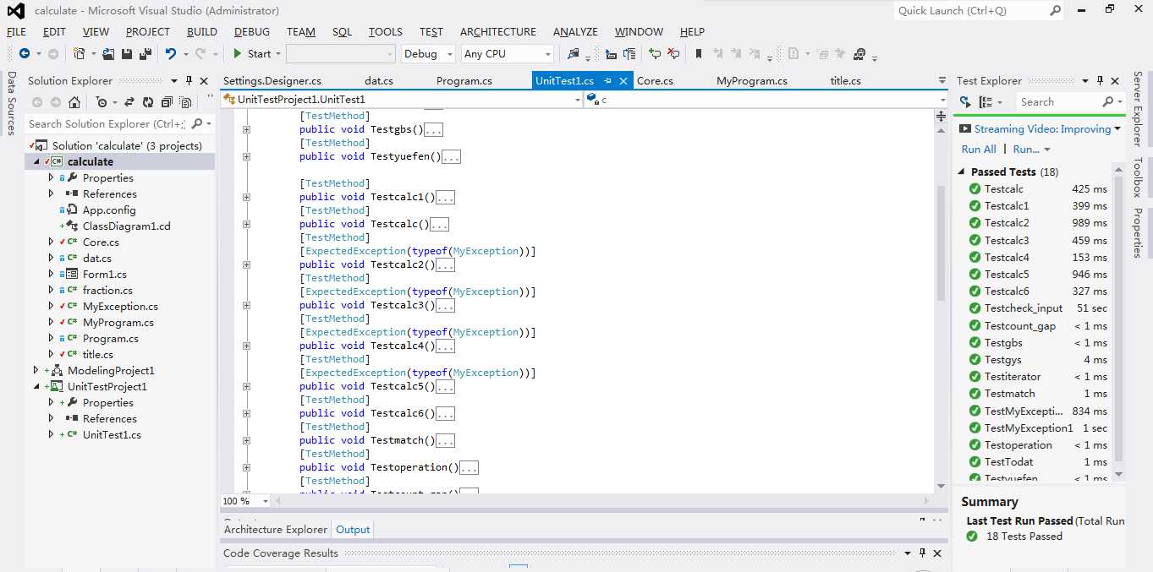Click Run Tests After Build icon in Test Explorer
Screen dimensions: 1153x572
[965, 102]
